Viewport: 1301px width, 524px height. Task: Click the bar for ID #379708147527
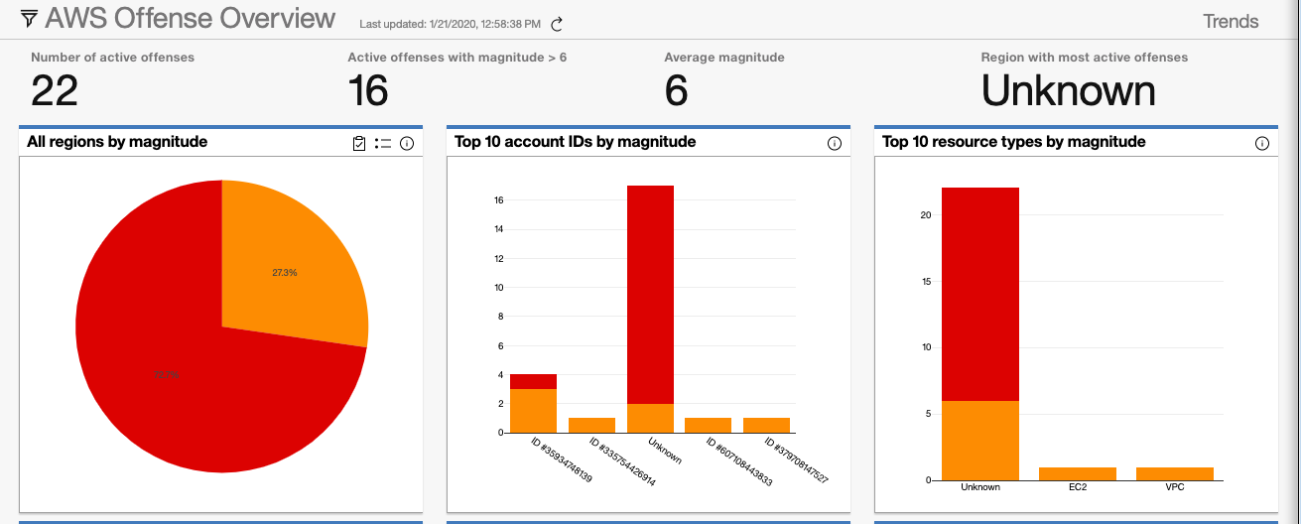pos(767,425)
